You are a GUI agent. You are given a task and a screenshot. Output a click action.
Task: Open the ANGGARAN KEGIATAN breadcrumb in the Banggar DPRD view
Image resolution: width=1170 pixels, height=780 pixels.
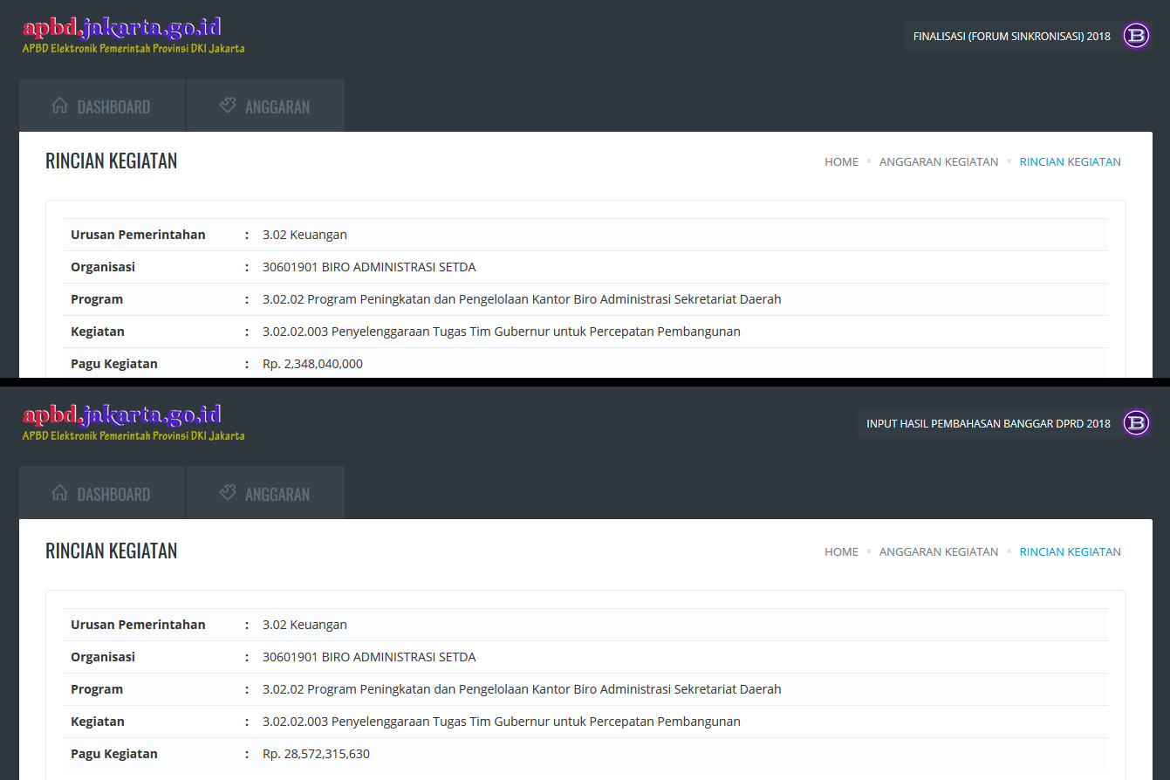pos(938,552)
